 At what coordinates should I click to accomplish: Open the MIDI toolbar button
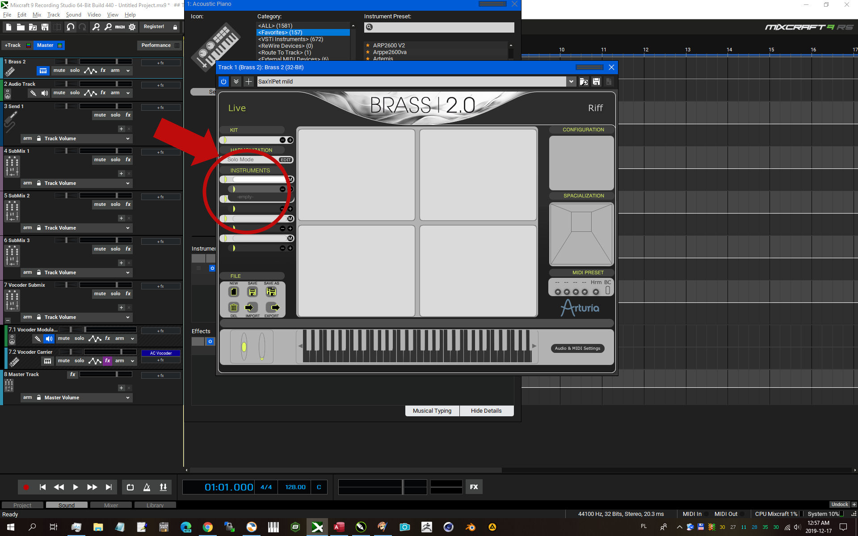[120, 27]
